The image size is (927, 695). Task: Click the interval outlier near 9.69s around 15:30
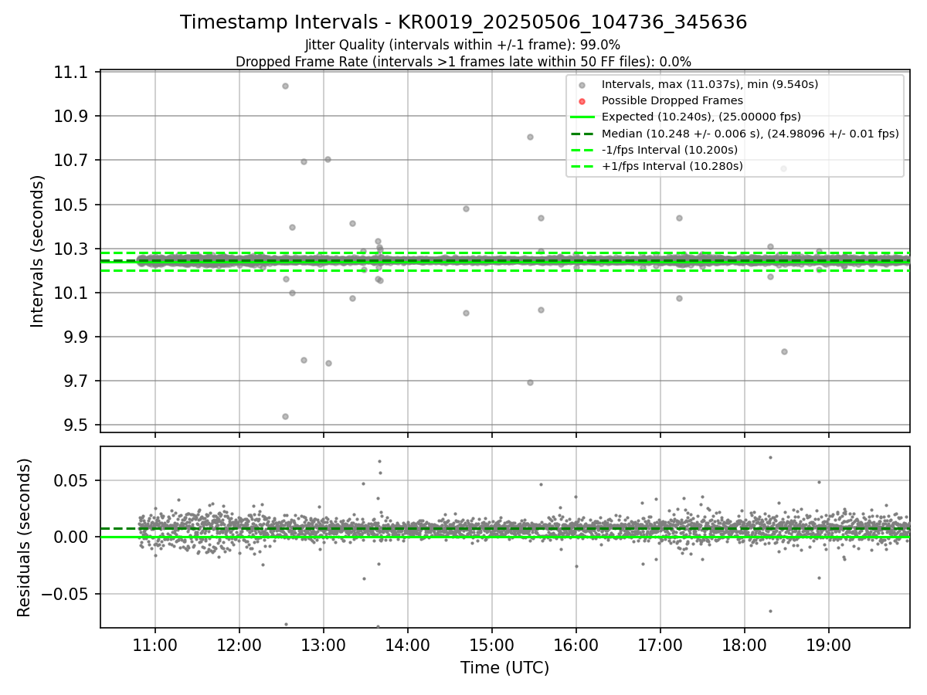pos(530,382)
